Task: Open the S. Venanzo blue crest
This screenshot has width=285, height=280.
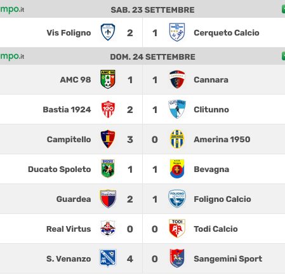Action: click(x=108, y=258)
